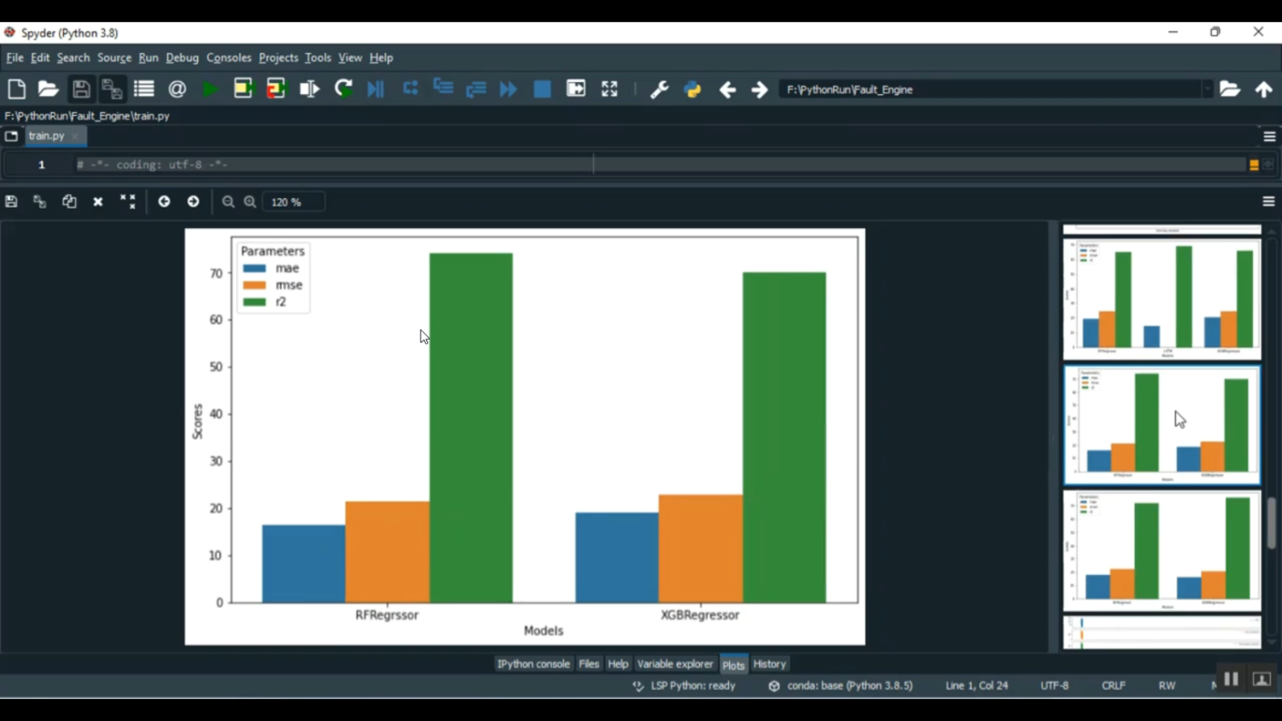Run the file with the green play icon
The width and height of the screenshot is (1282, 721).
(x=209, y=89)
